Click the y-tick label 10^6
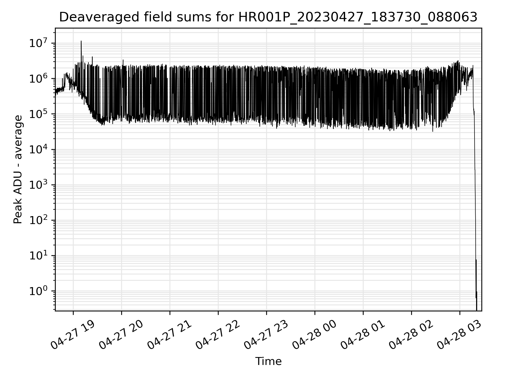The width and height of the screenshot is (507, 380). (39, 78)
